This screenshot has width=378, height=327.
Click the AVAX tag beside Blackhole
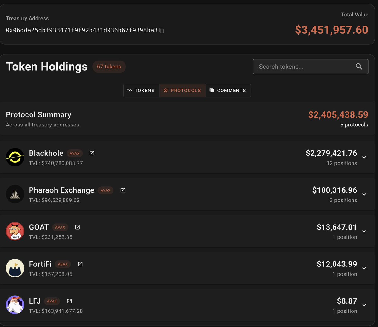point(74,153)
